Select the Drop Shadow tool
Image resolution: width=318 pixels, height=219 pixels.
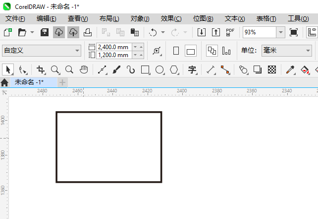pos(258,70)
